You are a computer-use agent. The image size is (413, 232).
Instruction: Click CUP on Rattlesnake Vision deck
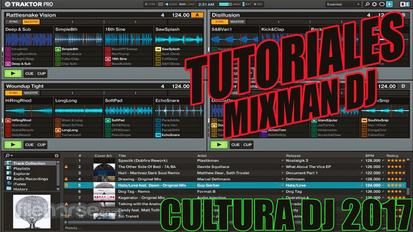click(41, 73)
